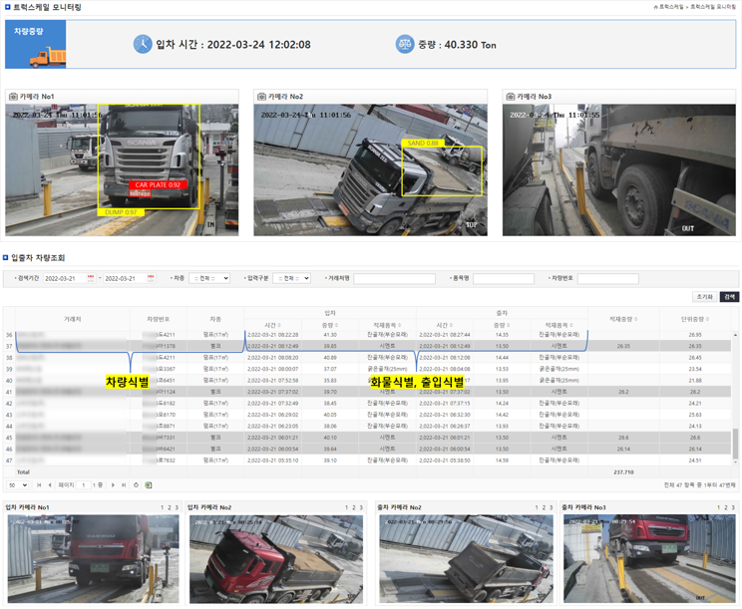Select image 2 for 입차 카메라 No1
This screenshot has height=609, width=742.
(170, 508)
